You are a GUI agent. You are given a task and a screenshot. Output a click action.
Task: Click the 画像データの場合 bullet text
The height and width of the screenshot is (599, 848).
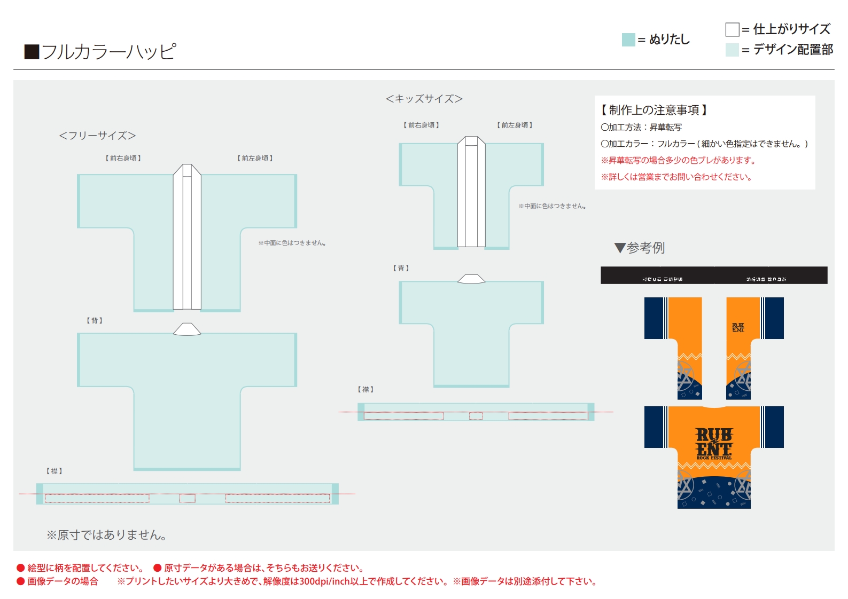(58, 581)
